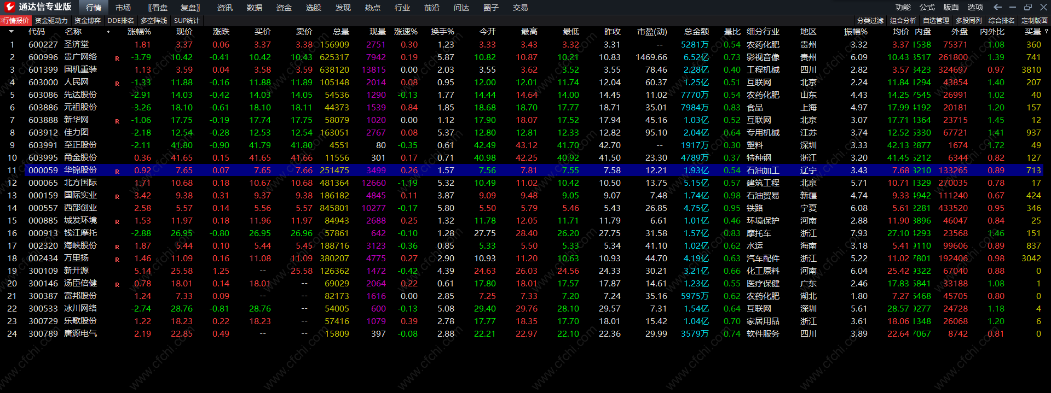Click the 通达信 red logo icon

pyautogui.click(x=9, y=7)
